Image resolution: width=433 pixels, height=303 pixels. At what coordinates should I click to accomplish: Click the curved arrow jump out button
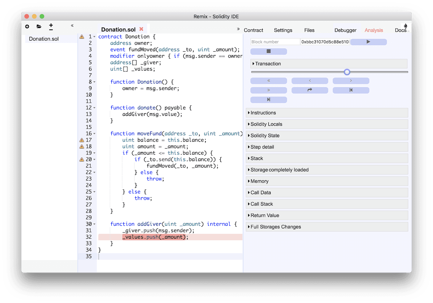310,90
